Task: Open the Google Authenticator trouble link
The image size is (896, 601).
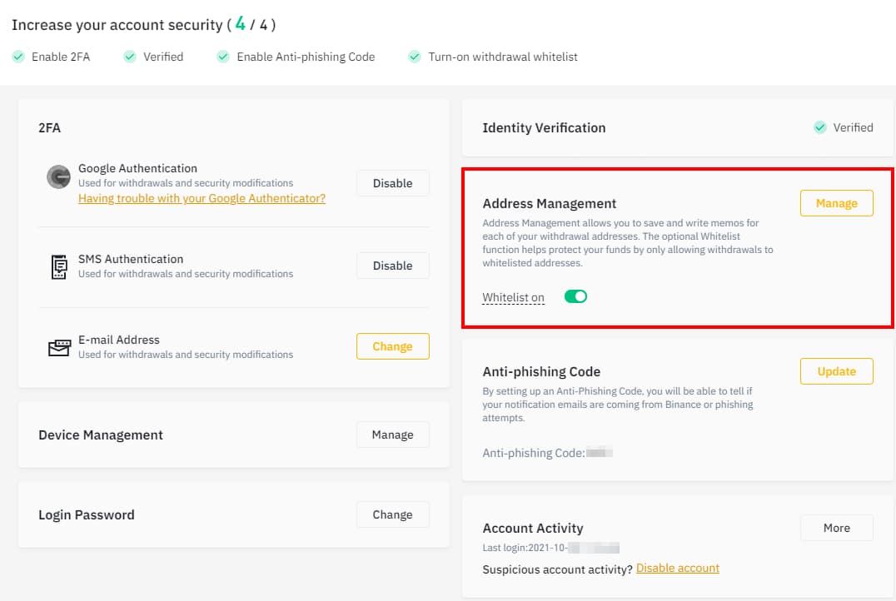Action: (202, 198)
